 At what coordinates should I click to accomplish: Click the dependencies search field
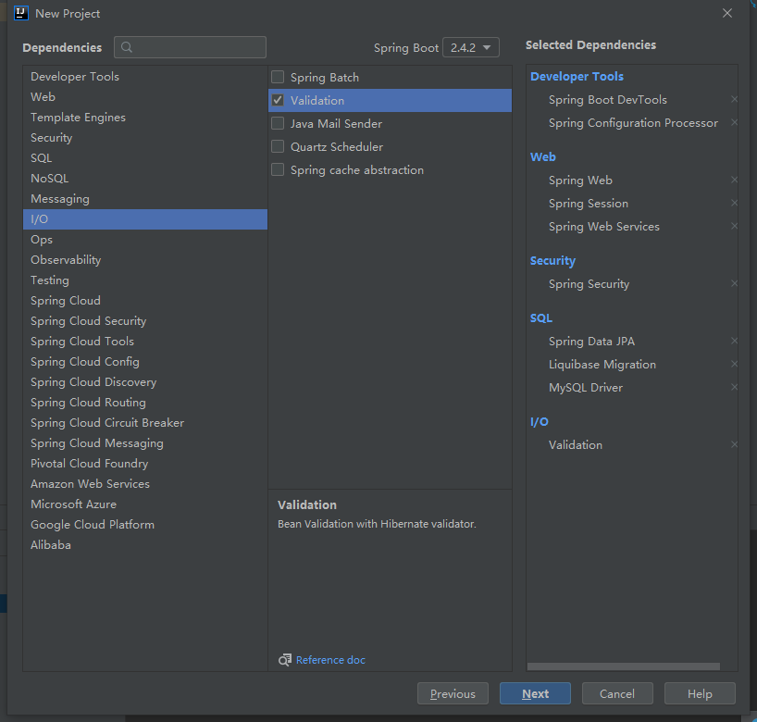tap(191, 47)
